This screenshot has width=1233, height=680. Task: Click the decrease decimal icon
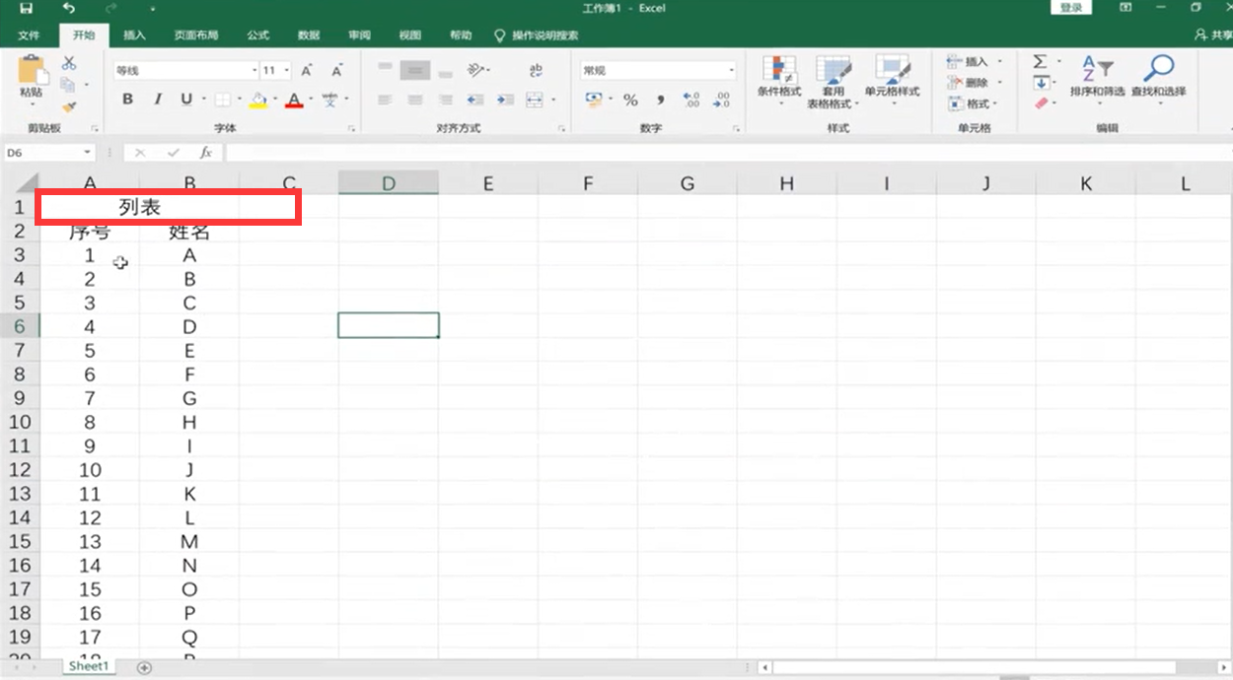(721, 100)
